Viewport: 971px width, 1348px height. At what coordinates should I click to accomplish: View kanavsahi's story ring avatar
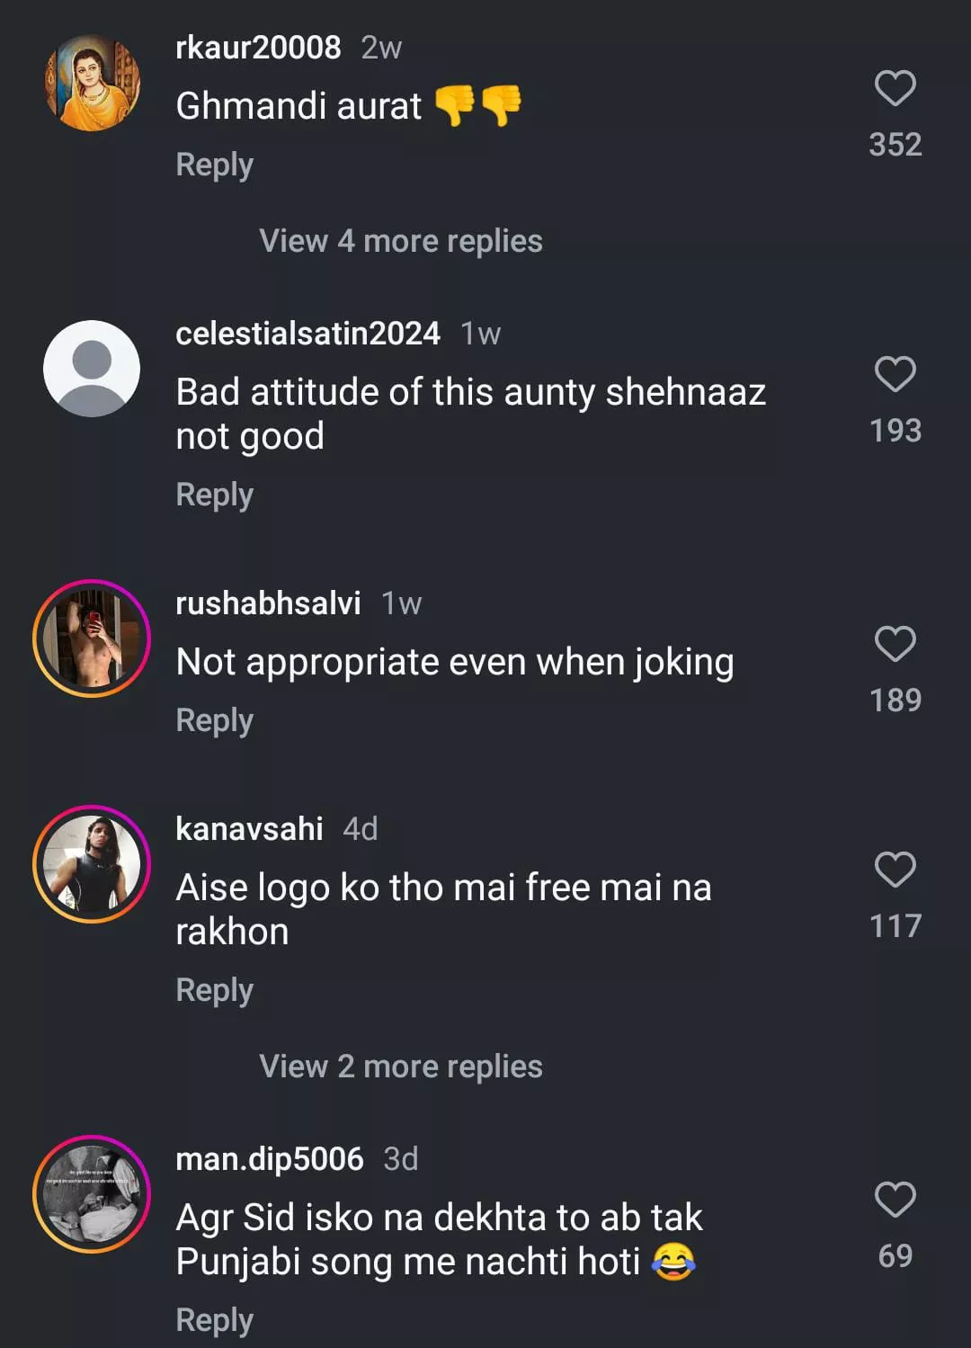pos(92,864)
